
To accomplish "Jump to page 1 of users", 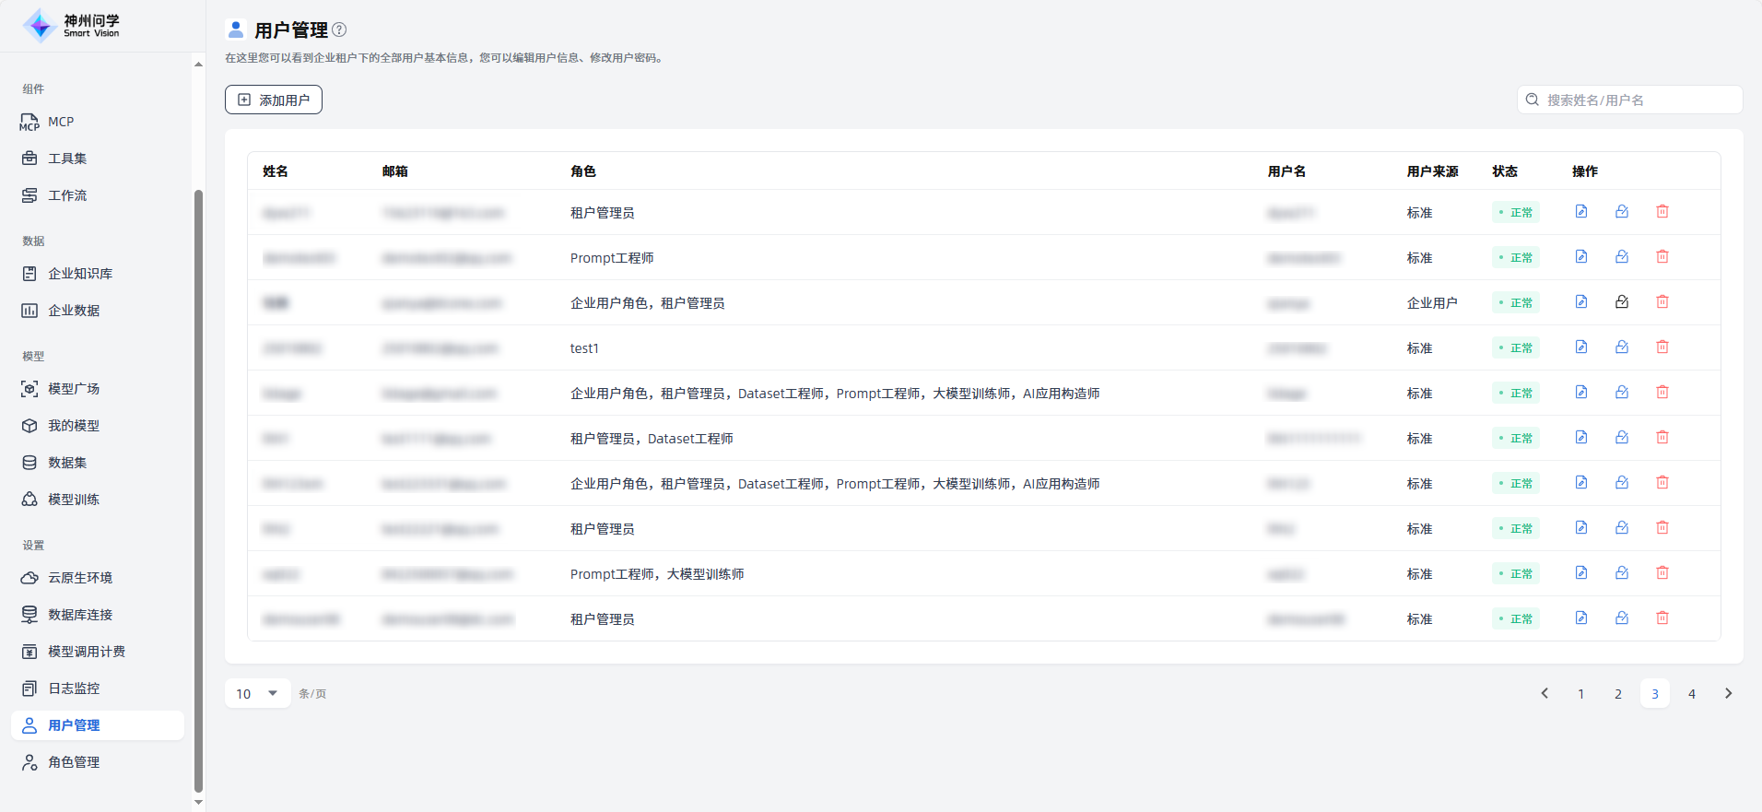I will pyautogui.click(x=1580, y=693).
